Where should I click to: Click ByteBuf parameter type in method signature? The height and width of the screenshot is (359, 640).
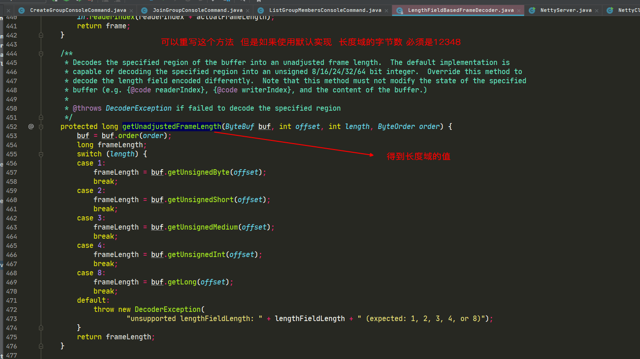240,127
